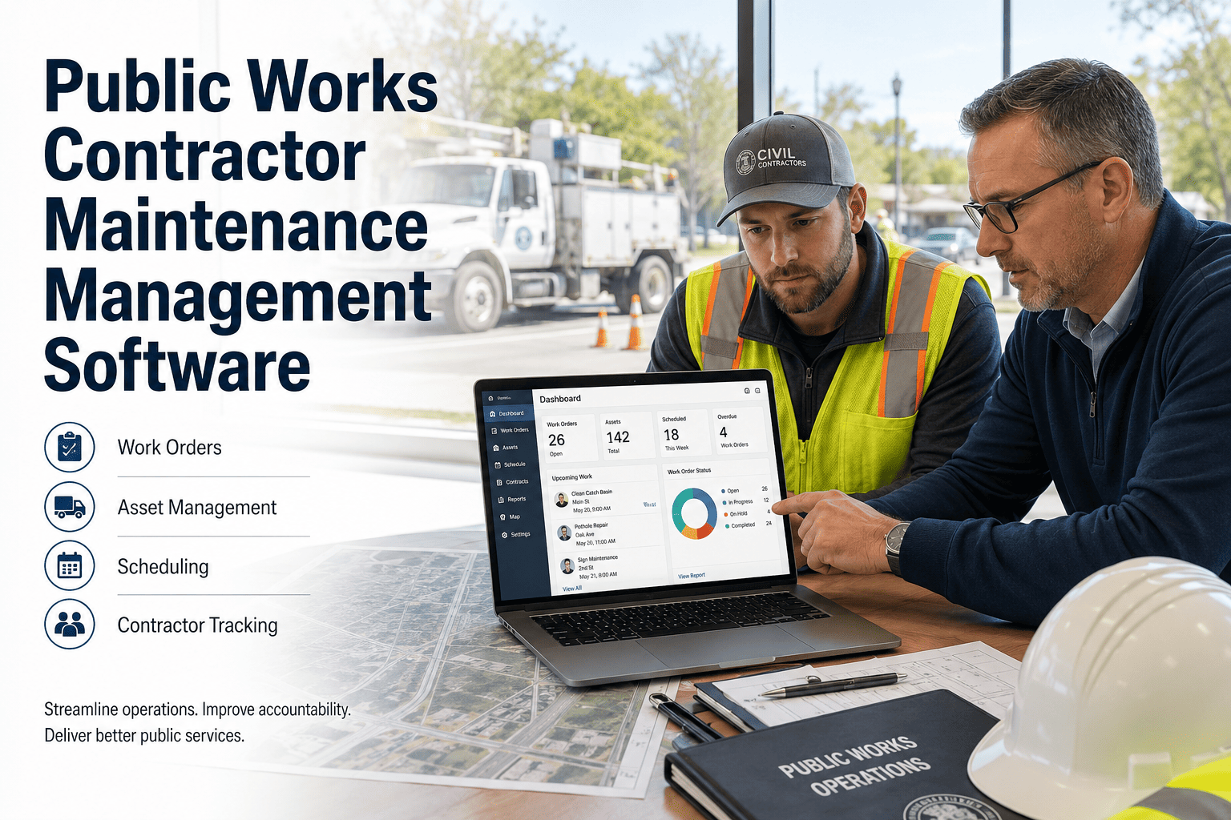Click the Deliver better public services line
This screenshot has width=1231, height=820.
click(x=144, y=735)
